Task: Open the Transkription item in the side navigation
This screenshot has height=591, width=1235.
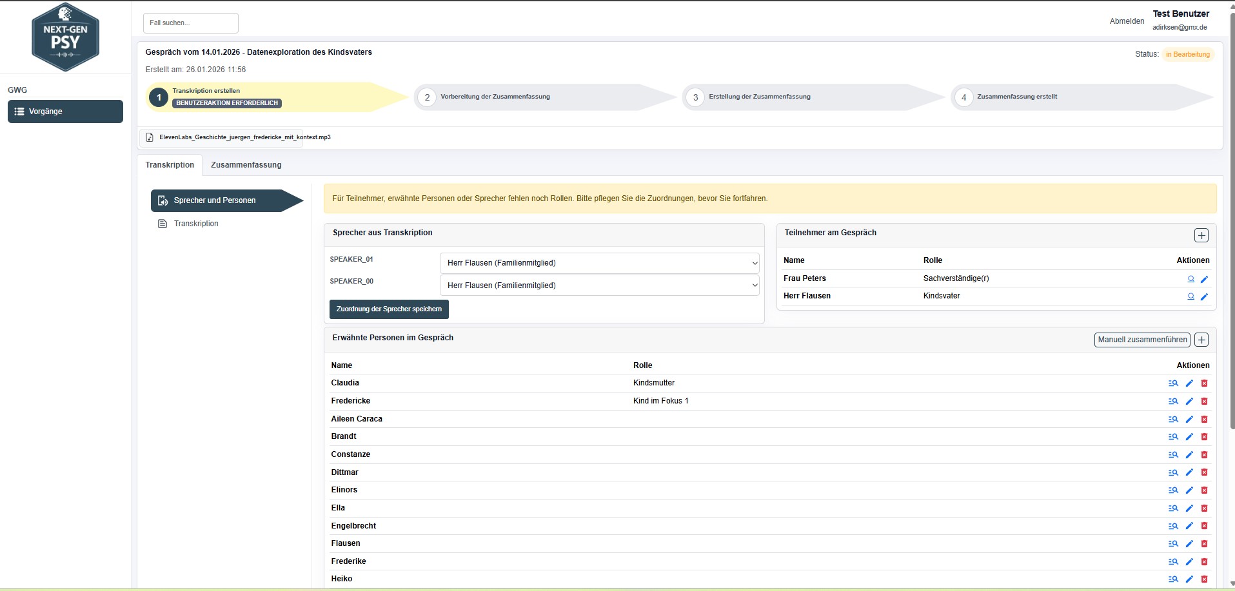Action: tap(196, 224)
